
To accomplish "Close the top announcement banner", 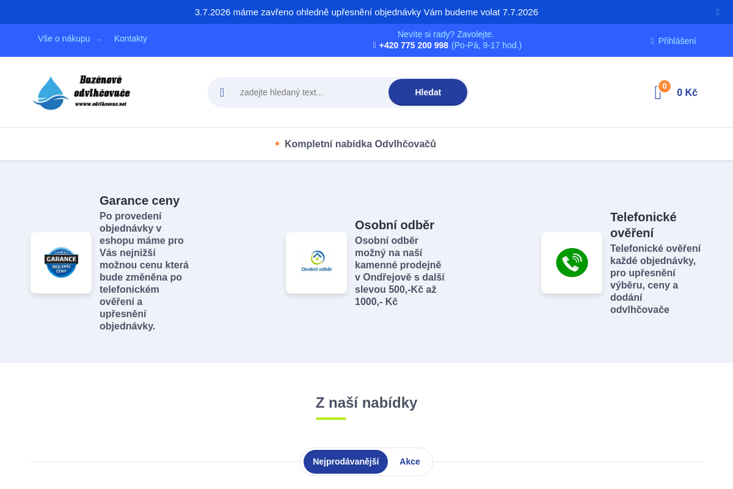I will [x=718, y=12].
